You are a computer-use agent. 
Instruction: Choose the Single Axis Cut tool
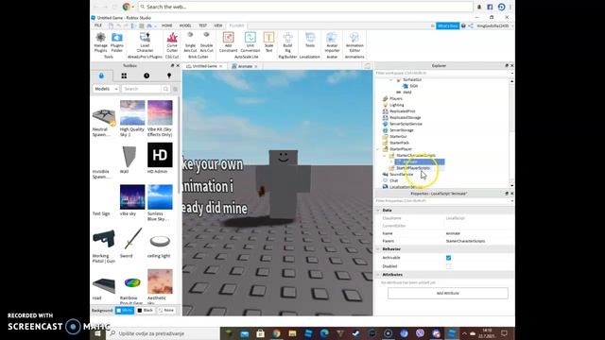(190, 42)
